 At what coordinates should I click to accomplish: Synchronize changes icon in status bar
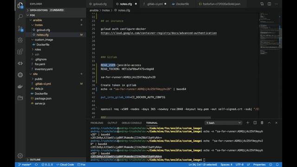click(36, 165)
